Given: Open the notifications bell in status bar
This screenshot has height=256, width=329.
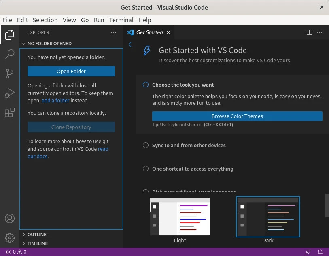Looking at the screenshot, I should point(320,252).
